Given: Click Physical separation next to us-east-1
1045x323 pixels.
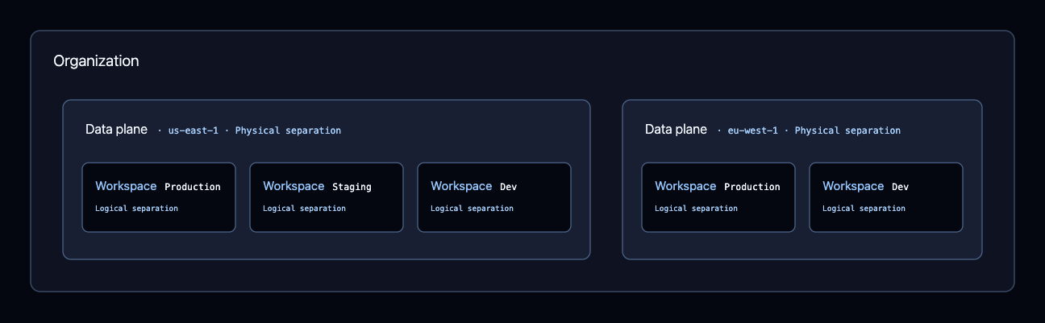Looking at the screenshot, I should [288, 130].
